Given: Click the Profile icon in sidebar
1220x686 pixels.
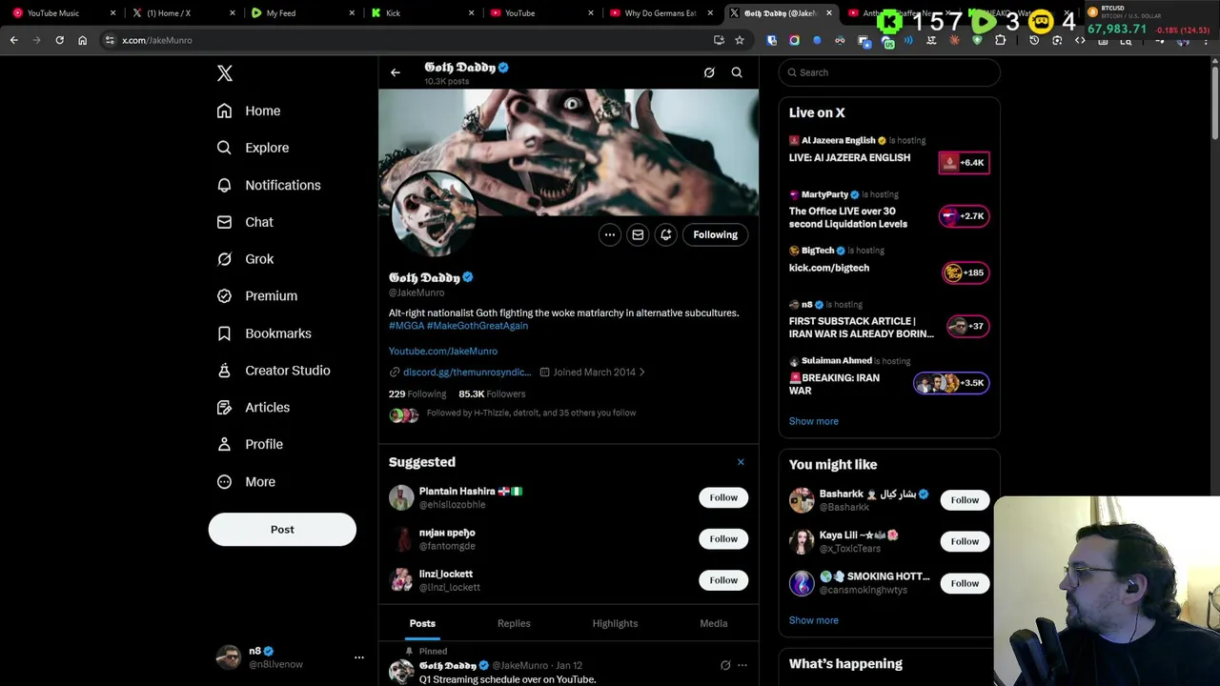Looking at the screenshot, I should pos(224,444).
